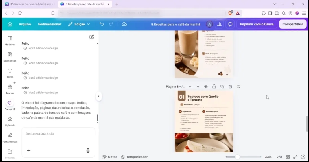Open the browser extensions puzzle icon

[264, 13]
